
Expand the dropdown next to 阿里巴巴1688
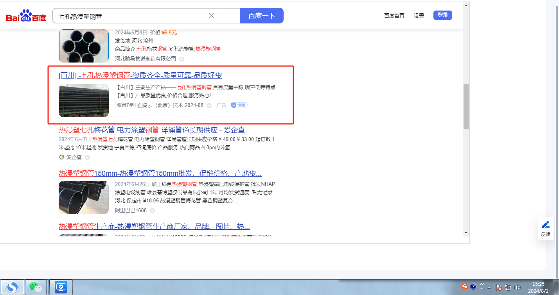pyautogui.click(x=152, y=211)
